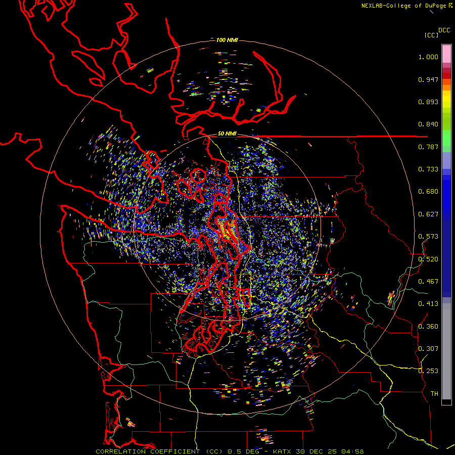This screenshot has height=455, width=455.
Task: Click the 0.253 scale value
Action: tap(428, 371)
